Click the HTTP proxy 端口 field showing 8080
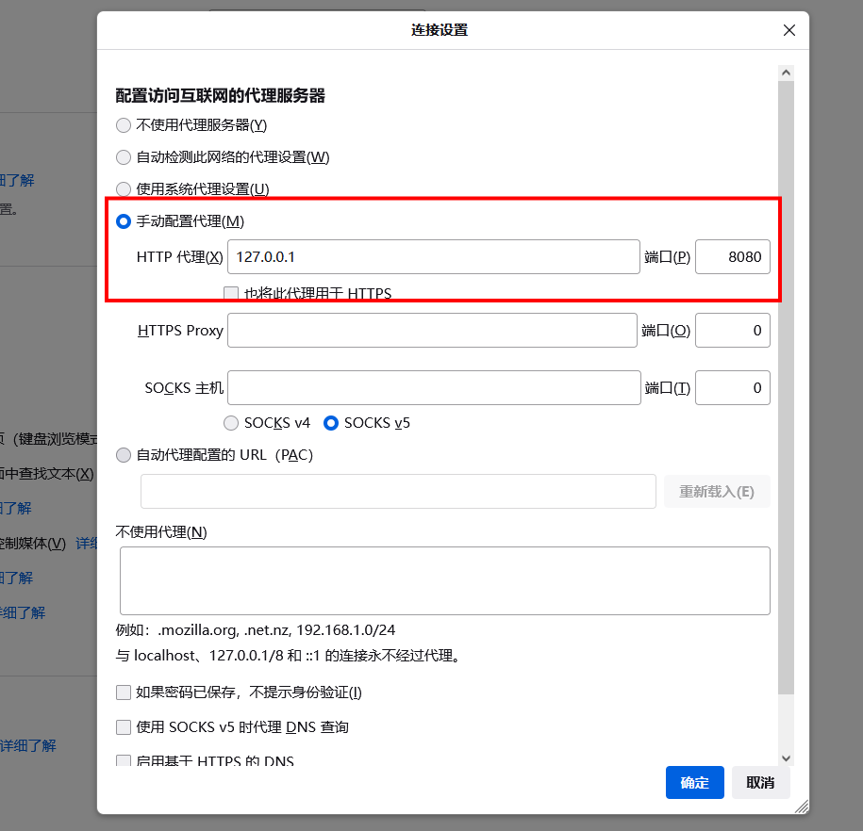 (x=733, y=256)
